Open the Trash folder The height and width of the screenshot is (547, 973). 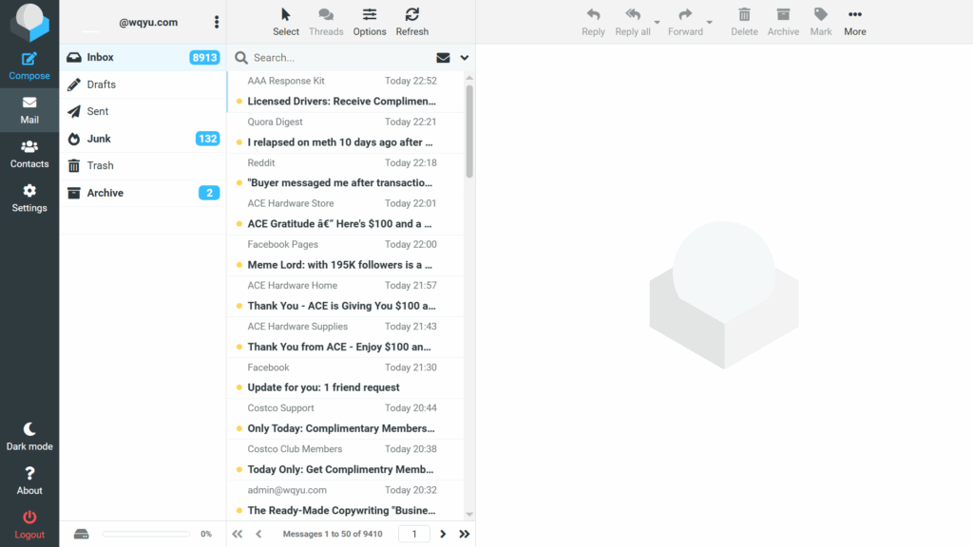coord(143,165)
